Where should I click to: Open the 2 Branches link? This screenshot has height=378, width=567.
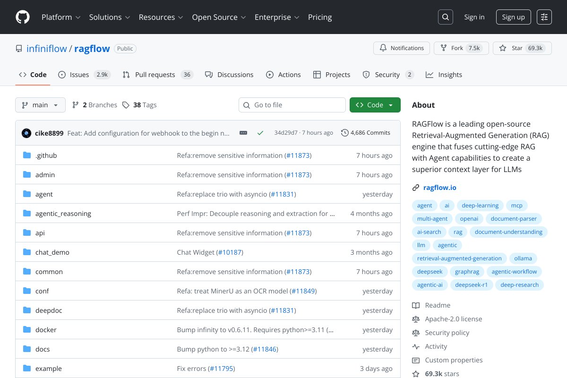94,105
